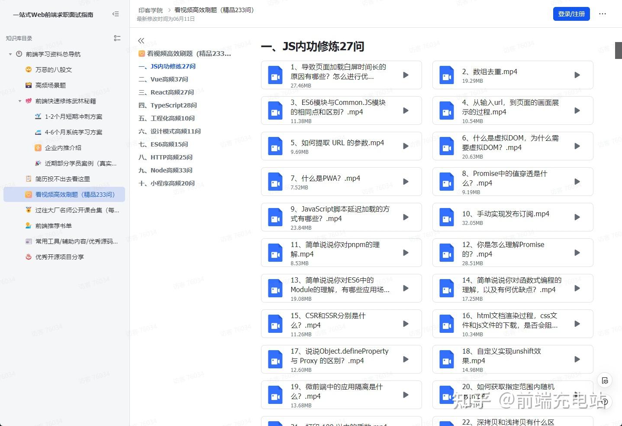
Task: Open '简历投不出去看这里' in the sidebar
Action: click(x=63, y=179)
